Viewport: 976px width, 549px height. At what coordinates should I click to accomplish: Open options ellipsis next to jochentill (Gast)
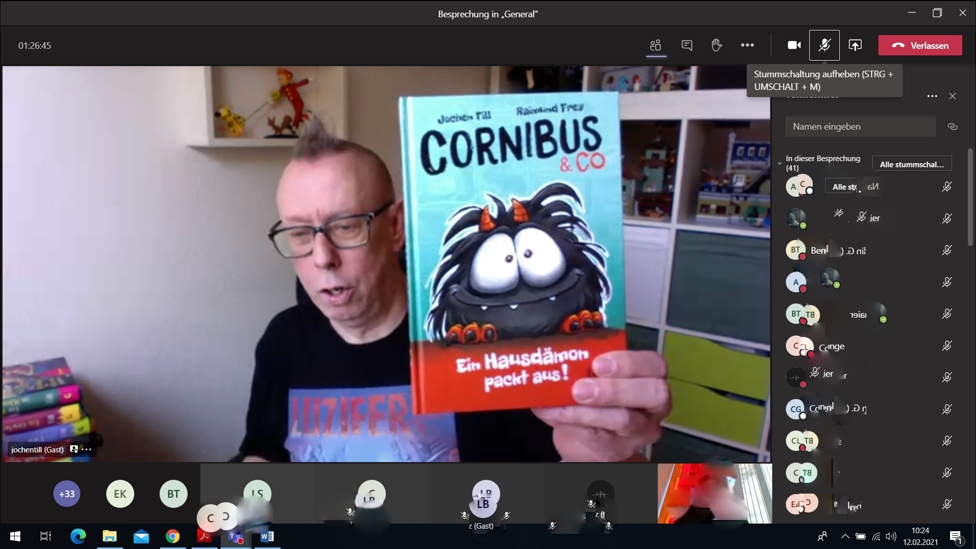coord(87,449)
